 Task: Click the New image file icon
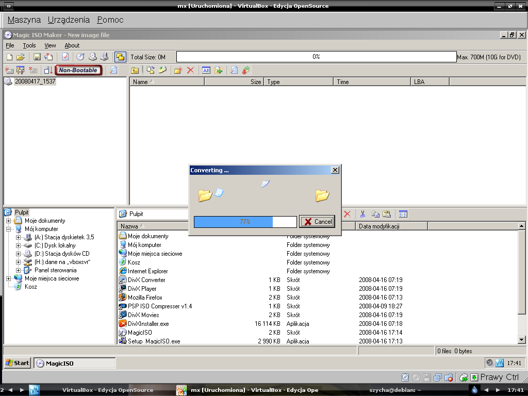click(10, 57)
